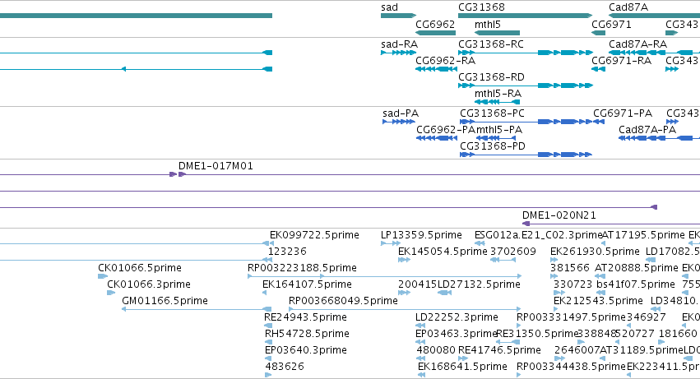This screenshot has height=379, width=700.
Task: Click EST RE41746.5prime
Action: [x=499, y=351]
